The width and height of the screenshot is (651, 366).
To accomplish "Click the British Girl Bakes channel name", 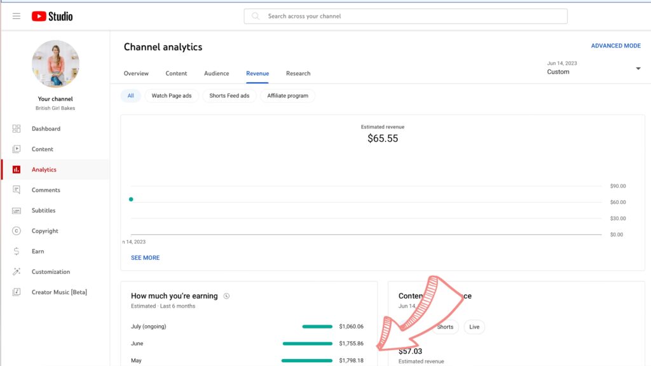I will [x=55, y=108].
